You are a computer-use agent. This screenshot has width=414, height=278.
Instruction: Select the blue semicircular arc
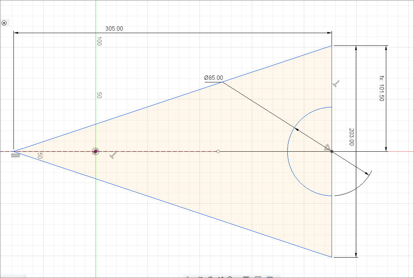[x=288, y=152]
